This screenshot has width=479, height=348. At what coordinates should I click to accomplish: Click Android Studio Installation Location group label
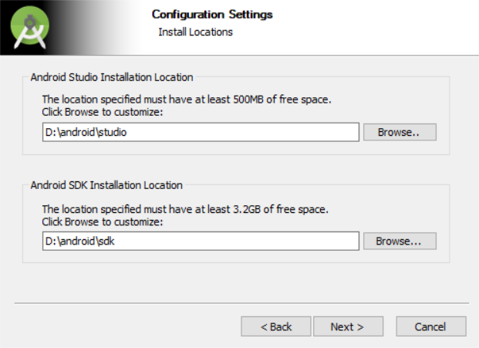(x=112, y=77)
